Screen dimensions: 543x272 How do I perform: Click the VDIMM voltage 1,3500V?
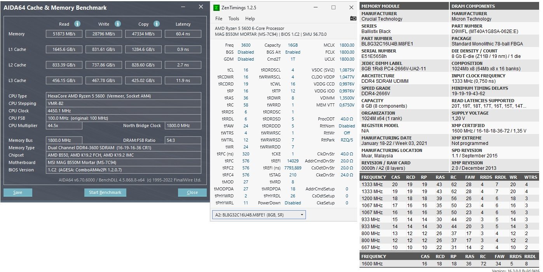[x=347, y=98]
